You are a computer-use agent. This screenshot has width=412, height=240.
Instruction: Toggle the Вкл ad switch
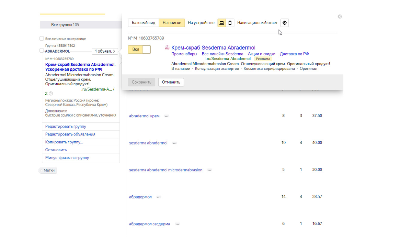(139, 50)
